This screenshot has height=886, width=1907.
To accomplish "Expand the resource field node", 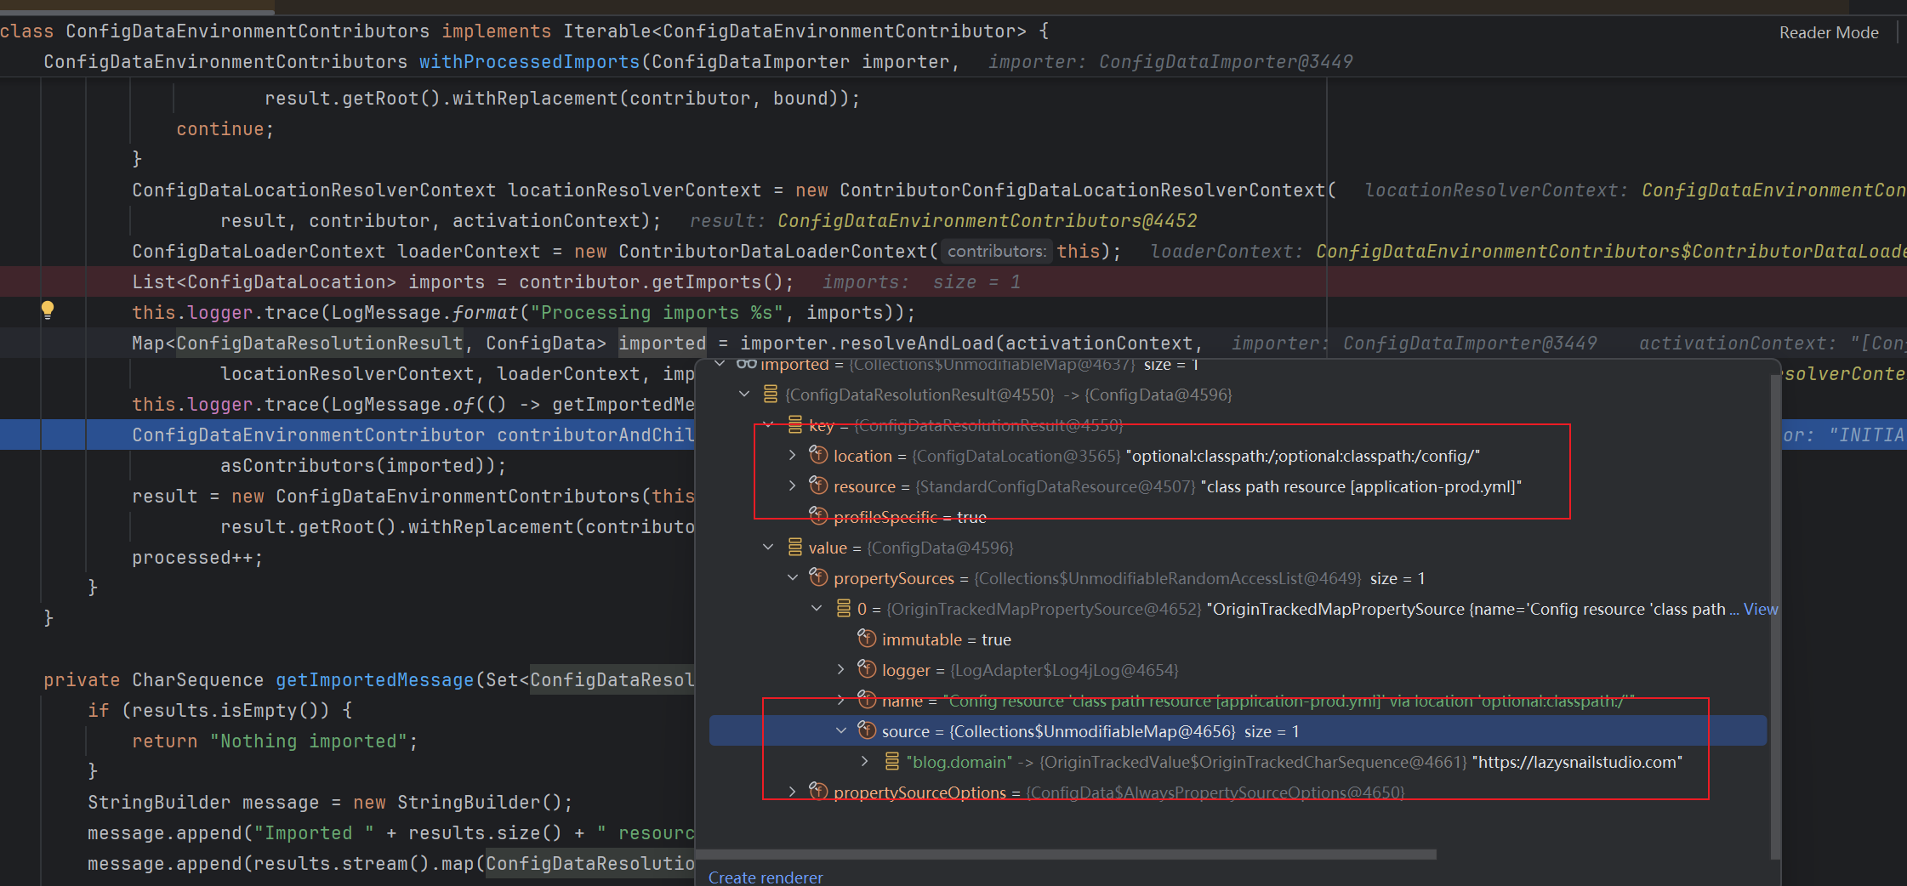I will click(792, 486).
